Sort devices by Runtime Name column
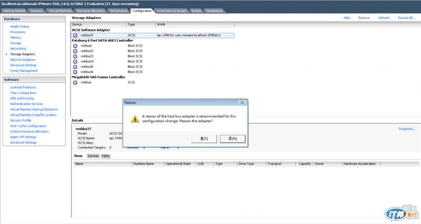 click(x=148, y=164)
